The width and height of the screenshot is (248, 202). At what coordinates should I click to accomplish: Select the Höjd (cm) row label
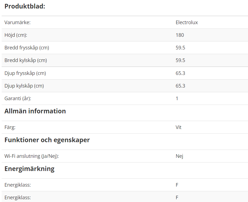pos(16,35)
